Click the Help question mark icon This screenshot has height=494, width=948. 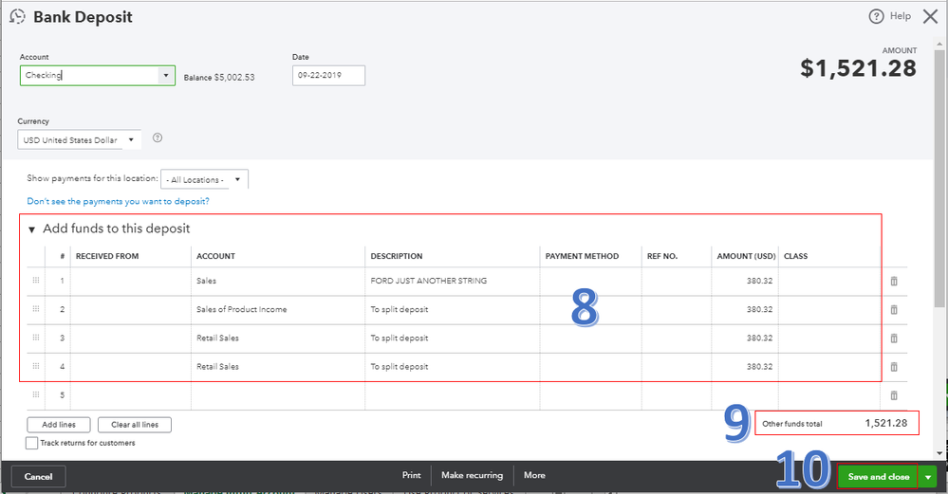pos(876,16)
